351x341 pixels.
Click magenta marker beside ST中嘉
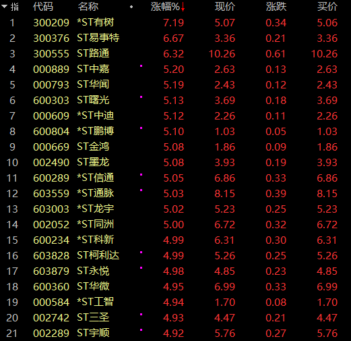141,66
